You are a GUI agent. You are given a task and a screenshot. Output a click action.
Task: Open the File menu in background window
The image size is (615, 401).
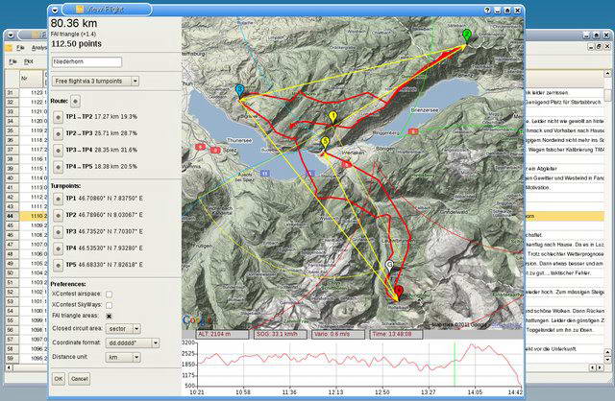19,47
